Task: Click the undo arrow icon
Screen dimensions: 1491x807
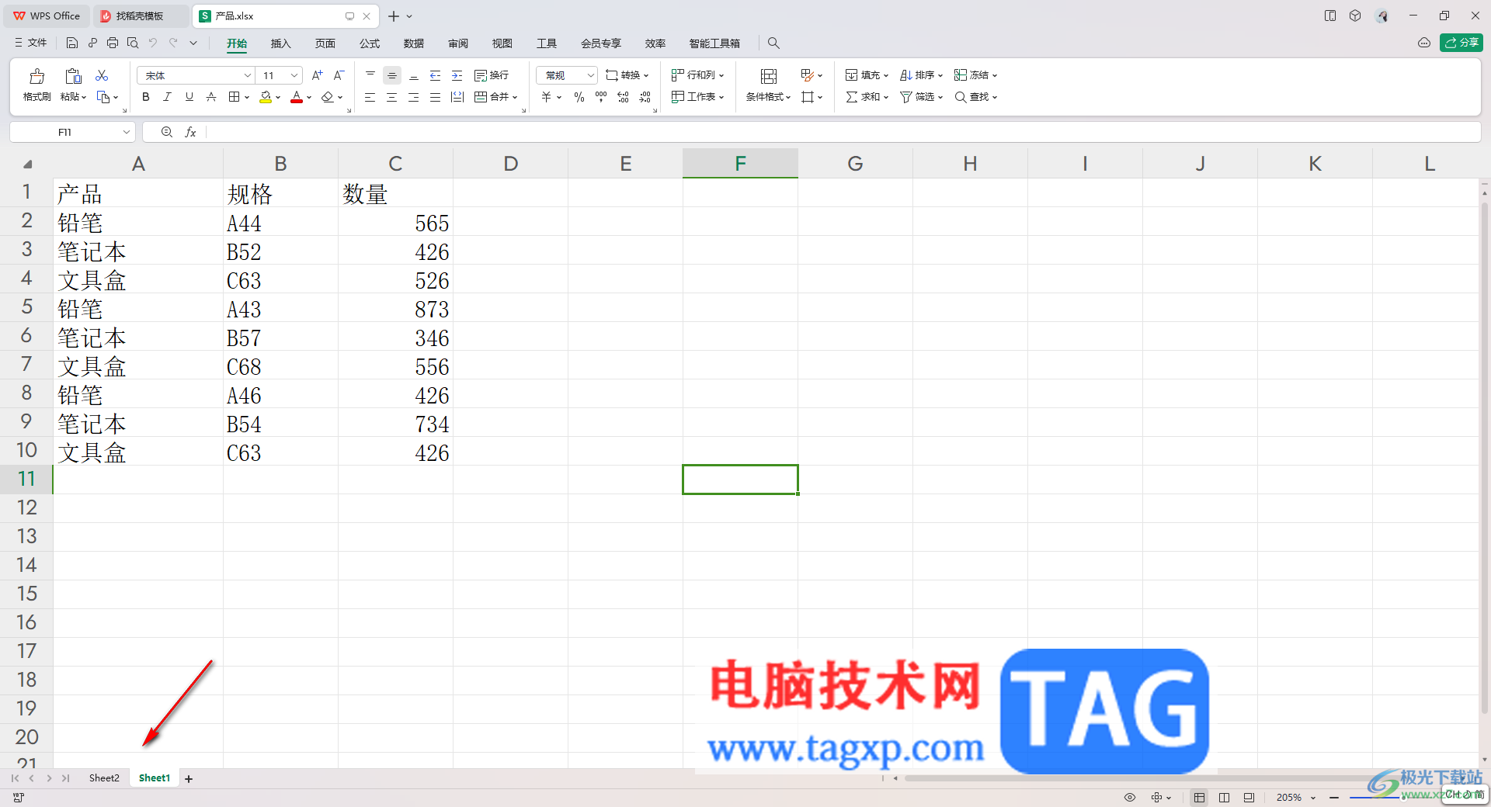Action: [153, 43]
